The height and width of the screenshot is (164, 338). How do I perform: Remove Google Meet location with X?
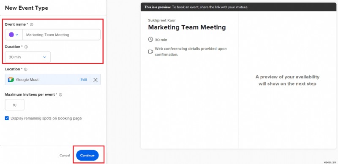click(x=95, y=80)
